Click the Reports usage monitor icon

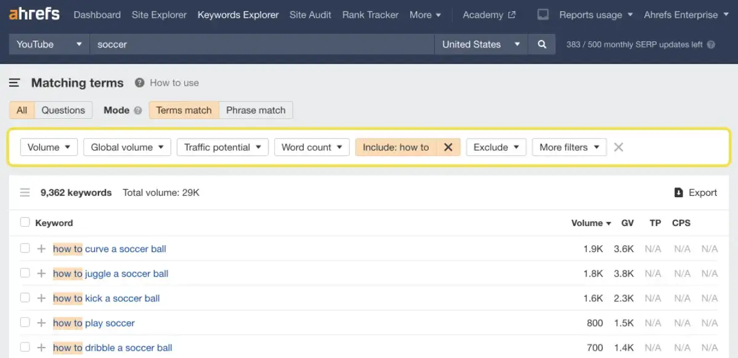coord(543,14)
